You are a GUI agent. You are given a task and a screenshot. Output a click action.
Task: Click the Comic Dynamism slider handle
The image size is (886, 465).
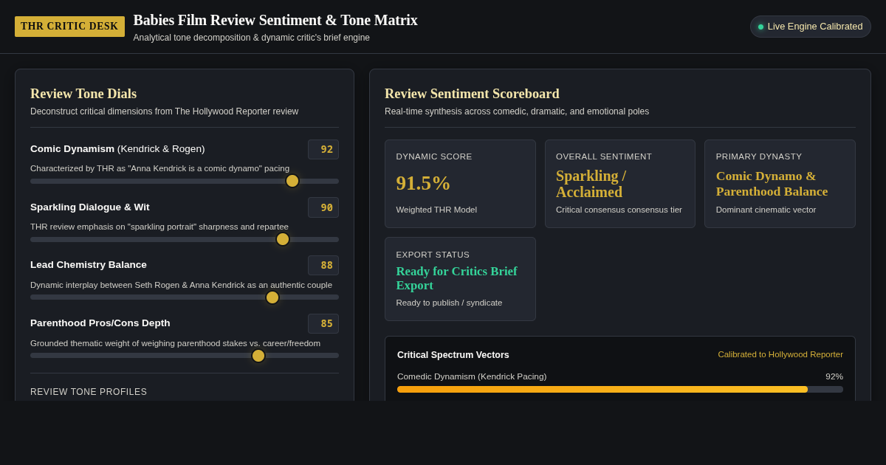pos(292,181)
